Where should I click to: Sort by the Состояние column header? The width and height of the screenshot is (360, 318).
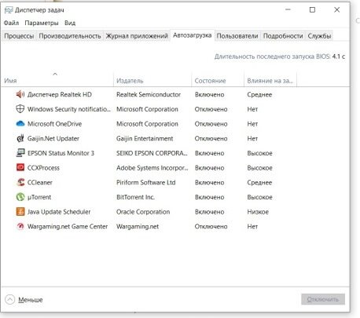(x=210, y=81)
